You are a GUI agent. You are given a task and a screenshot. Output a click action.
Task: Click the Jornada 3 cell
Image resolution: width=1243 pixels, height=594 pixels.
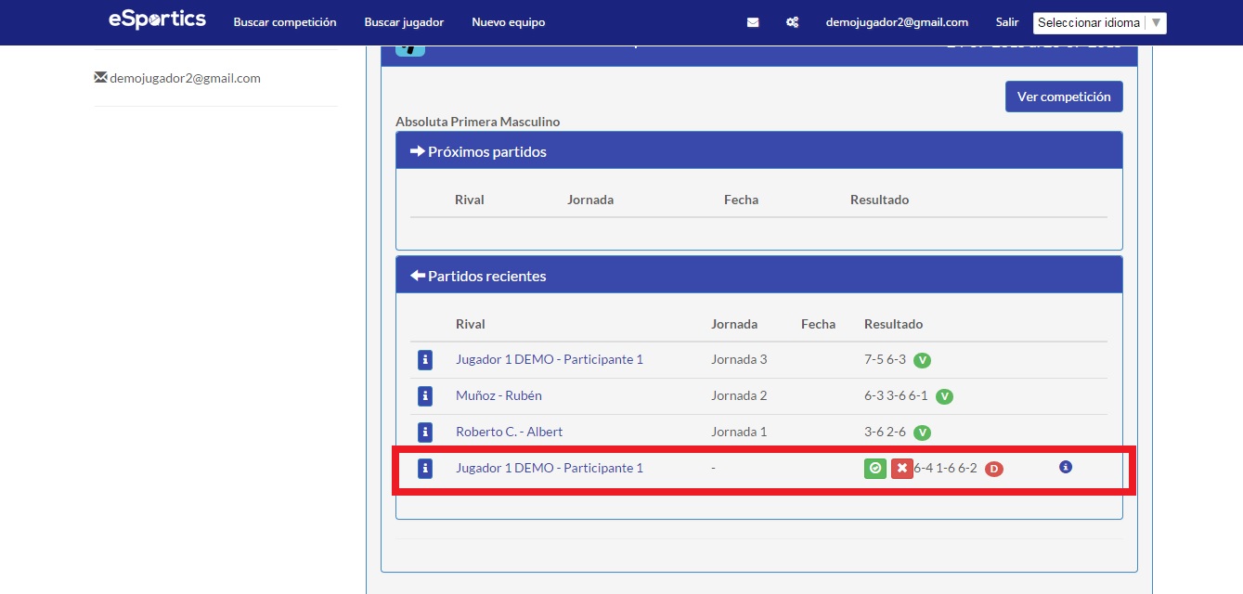[739, 359]
